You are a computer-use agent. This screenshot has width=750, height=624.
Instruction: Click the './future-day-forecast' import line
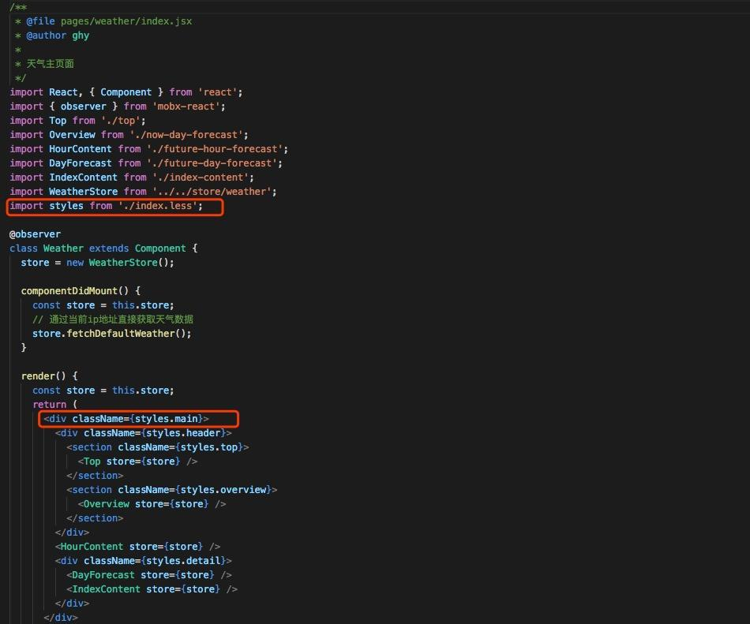(146, 163)
